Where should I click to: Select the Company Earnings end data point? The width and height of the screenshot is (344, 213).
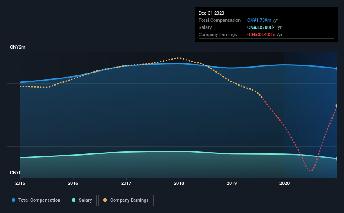point(337,106)
